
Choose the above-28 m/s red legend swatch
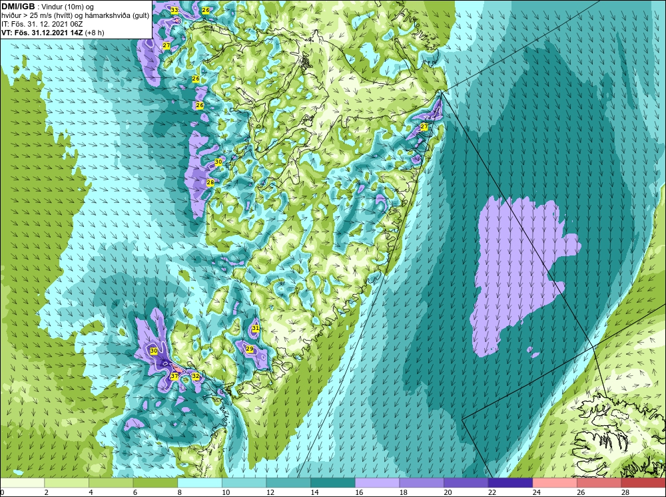tap(643, 483)
